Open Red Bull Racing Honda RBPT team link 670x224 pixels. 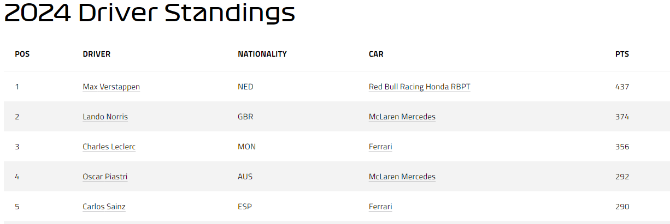click(420, 87)
